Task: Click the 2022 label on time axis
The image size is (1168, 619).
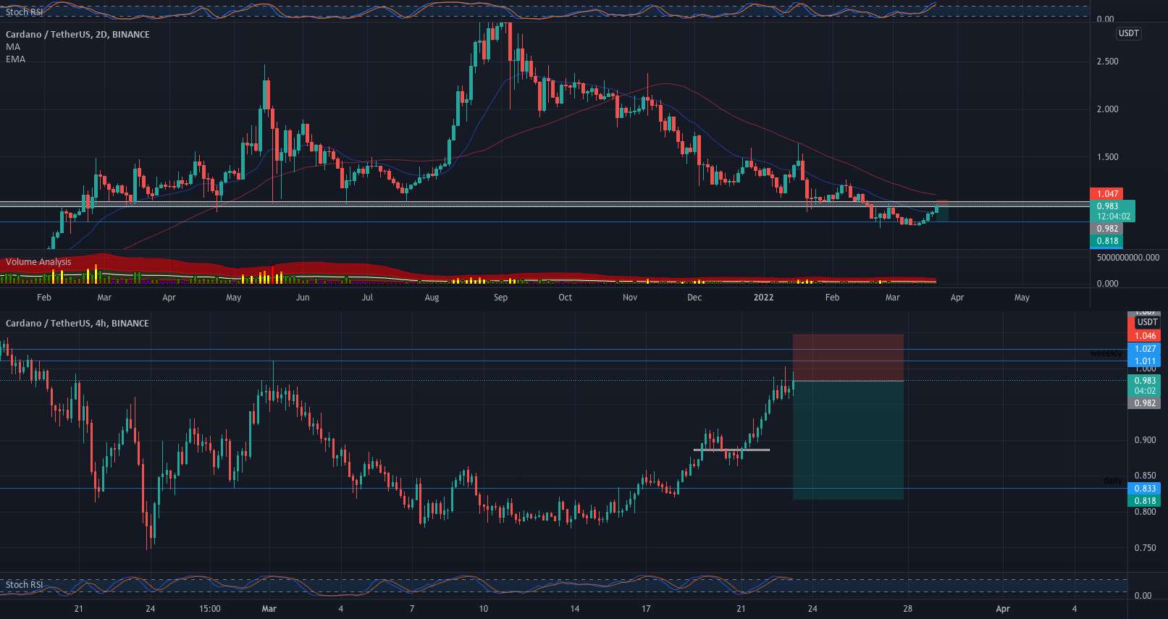Action: [x=763, y=298]
